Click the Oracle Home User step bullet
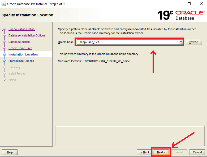Screen dimensions: 207x157 click(4, 48)
